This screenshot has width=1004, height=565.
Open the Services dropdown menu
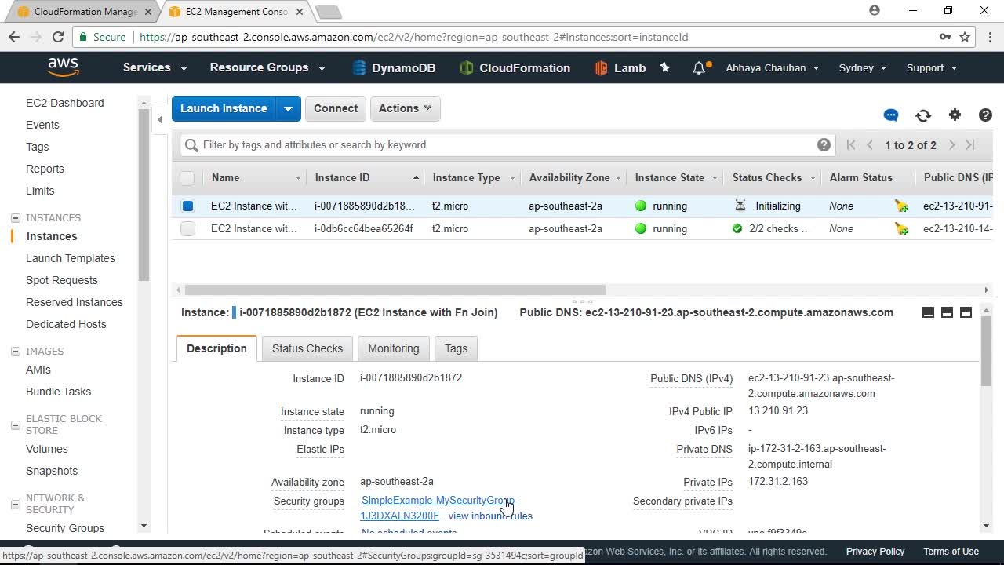155,67
